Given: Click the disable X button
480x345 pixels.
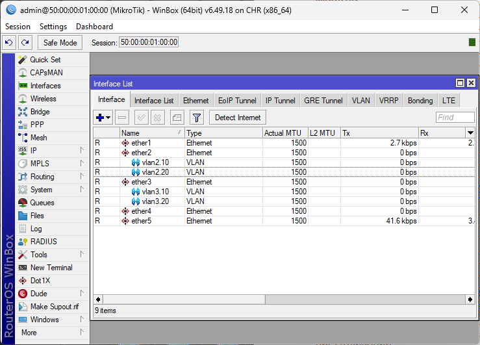Looking at the screenshot, I should [x=157, y=118].
